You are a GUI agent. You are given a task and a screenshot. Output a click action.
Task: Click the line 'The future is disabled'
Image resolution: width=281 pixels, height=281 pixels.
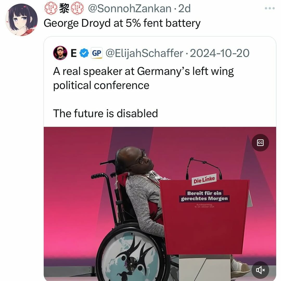[105, 113]
